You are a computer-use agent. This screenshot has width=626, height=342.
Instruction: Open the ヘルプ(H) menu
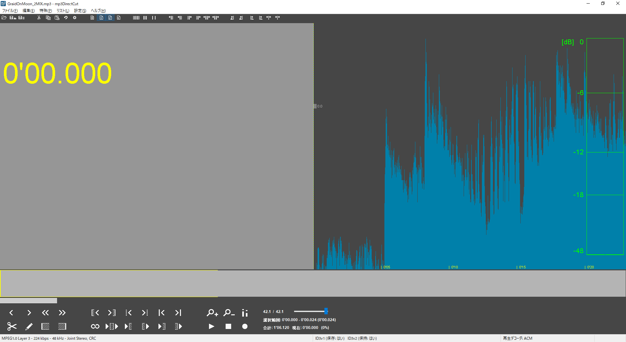(x=98, y=11)
